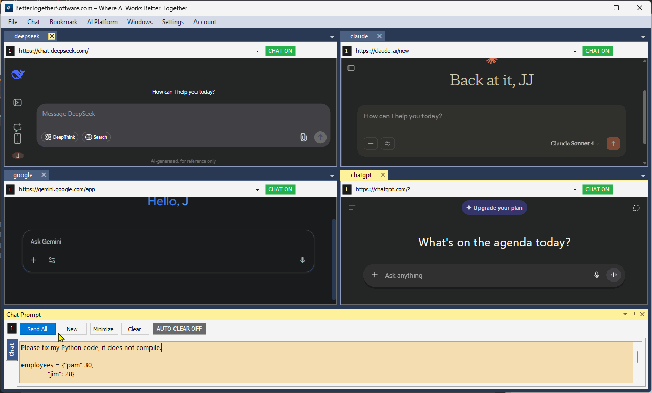
Task: Toggle AUTO CLEAR OFF button
Action: [180, 329]
